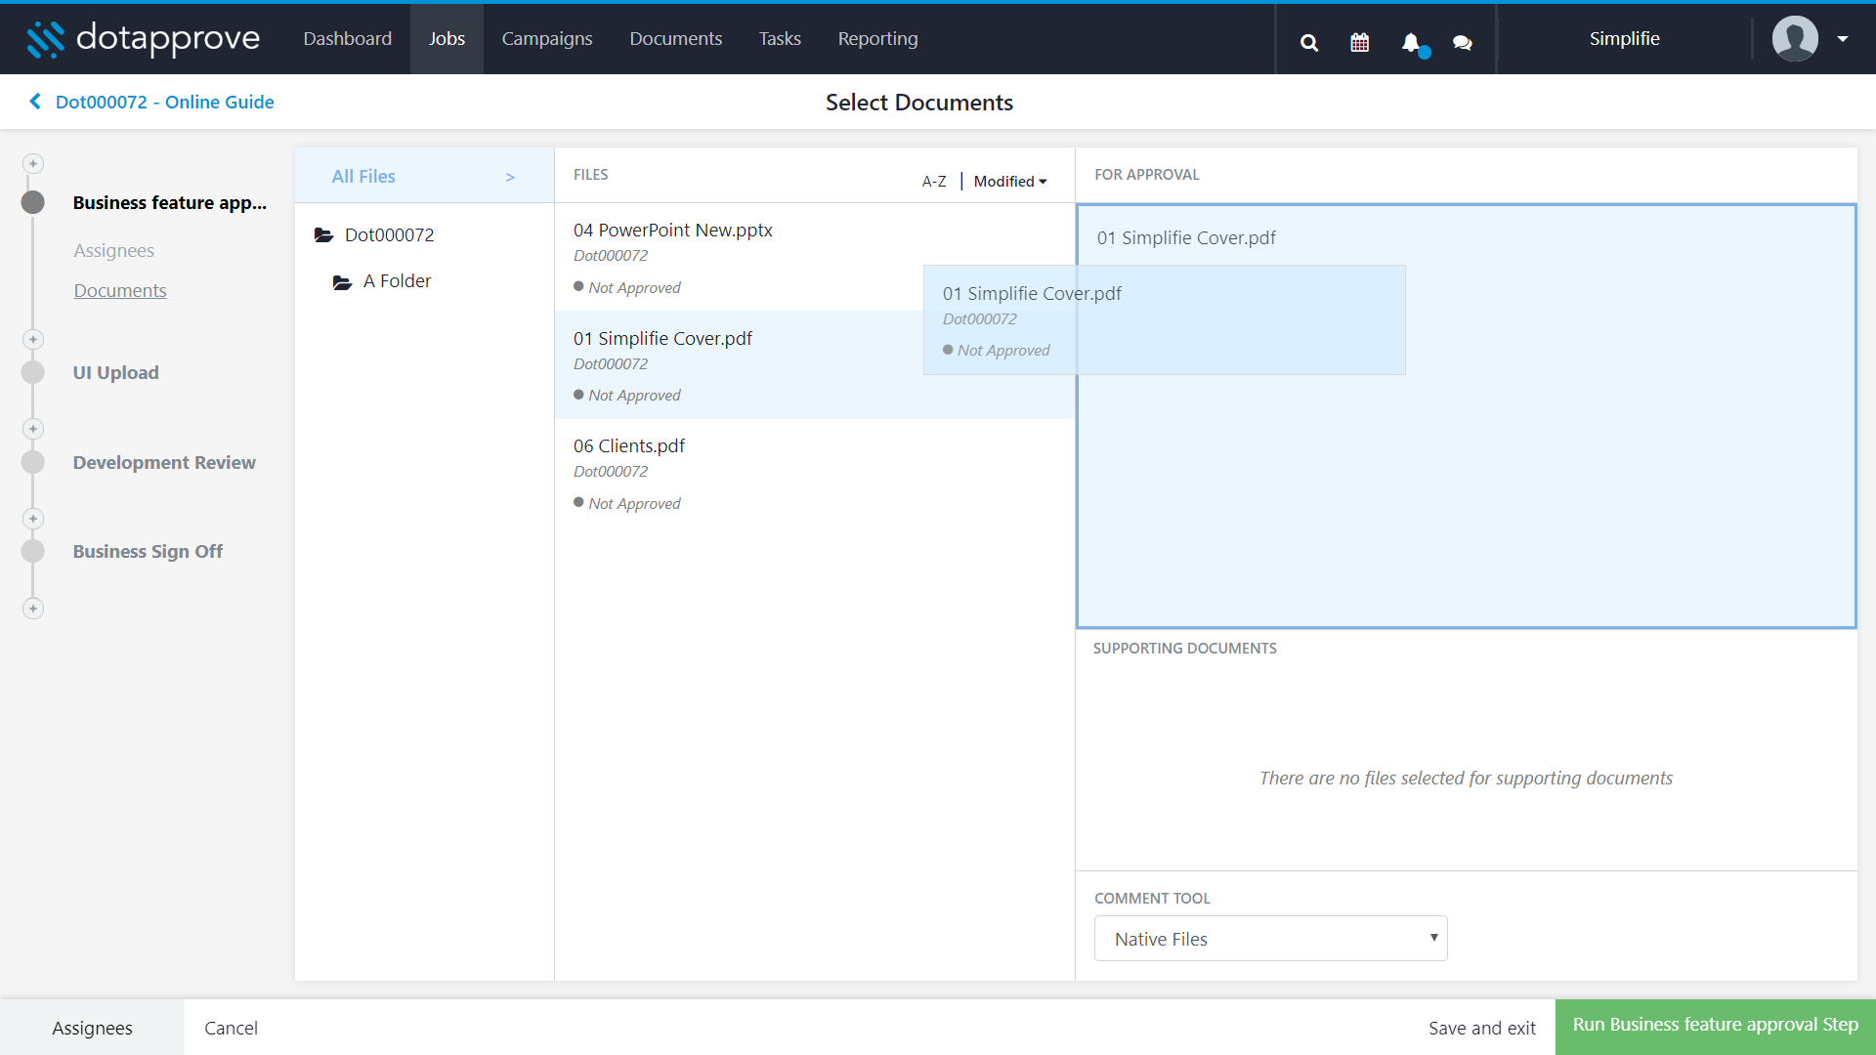Screen dimensions: 1876x1055
Task: Click Cancel
Action: coord(231,1028)
